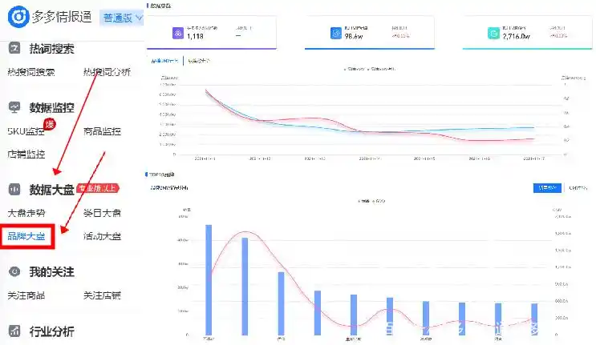The width and height of the screenshot is (596, 345).
Task: Click the teal icon on the 2,716.0w stat card
Action: point(494,33)
